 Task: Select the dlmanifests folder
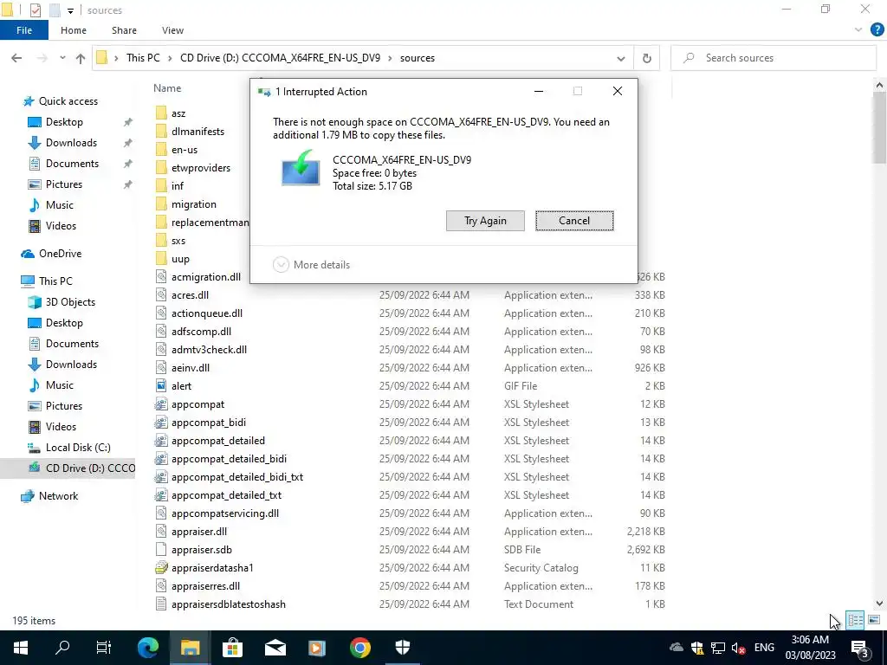point(197,132)
